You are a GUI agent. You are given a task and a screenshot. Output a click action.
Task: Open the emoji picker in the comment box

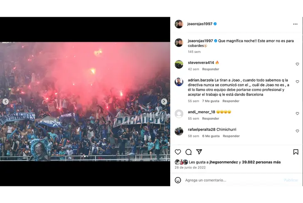click(x=178, y=180)
